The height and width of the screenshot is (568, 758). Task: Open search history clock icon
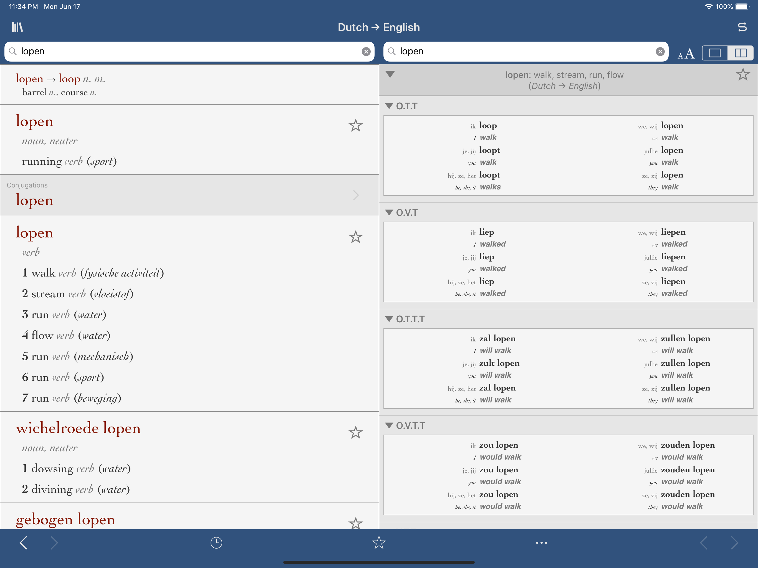(216, 543)
